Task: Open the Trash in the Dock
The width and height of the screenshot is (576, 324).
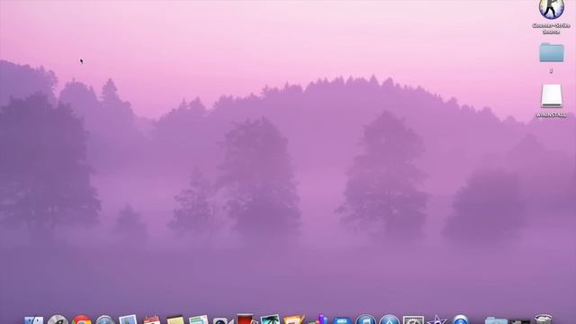Action: click(x=543, y=319)
